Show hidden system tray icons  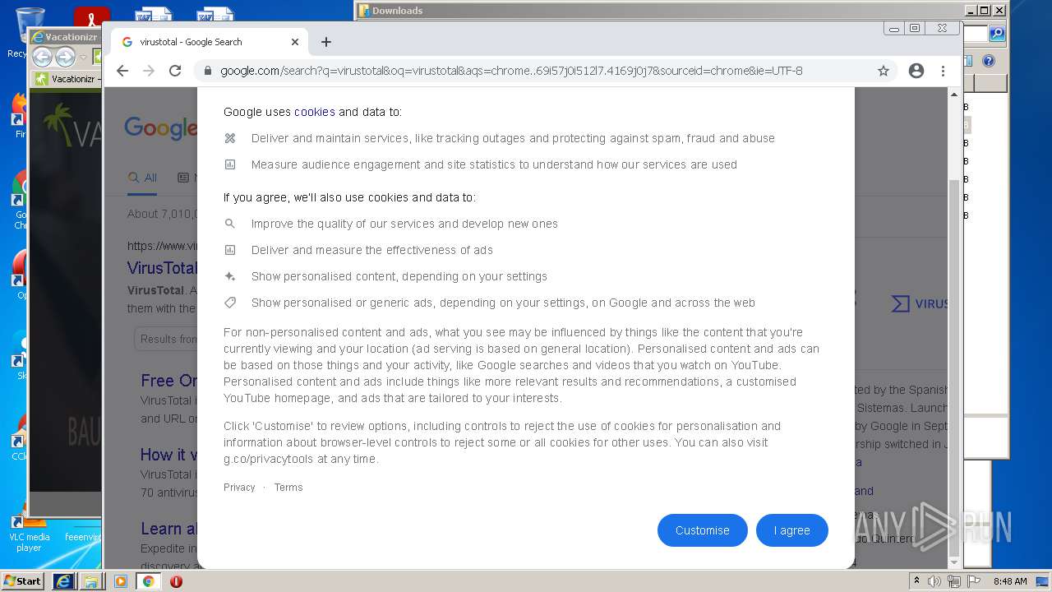click(x=916, y=581)
